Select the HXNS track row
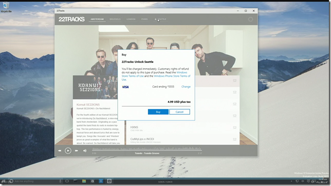Image resolution: width=331 pixels, height=186 pixels. click(183, 128)
